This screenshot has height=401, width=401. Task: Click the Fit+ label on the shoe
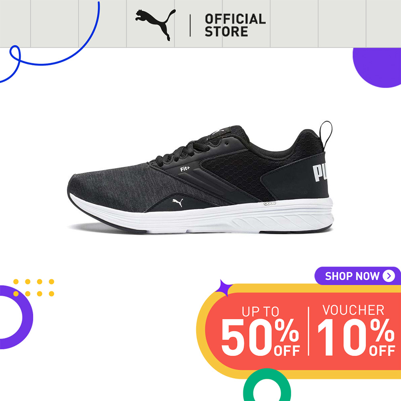[185, 169]
